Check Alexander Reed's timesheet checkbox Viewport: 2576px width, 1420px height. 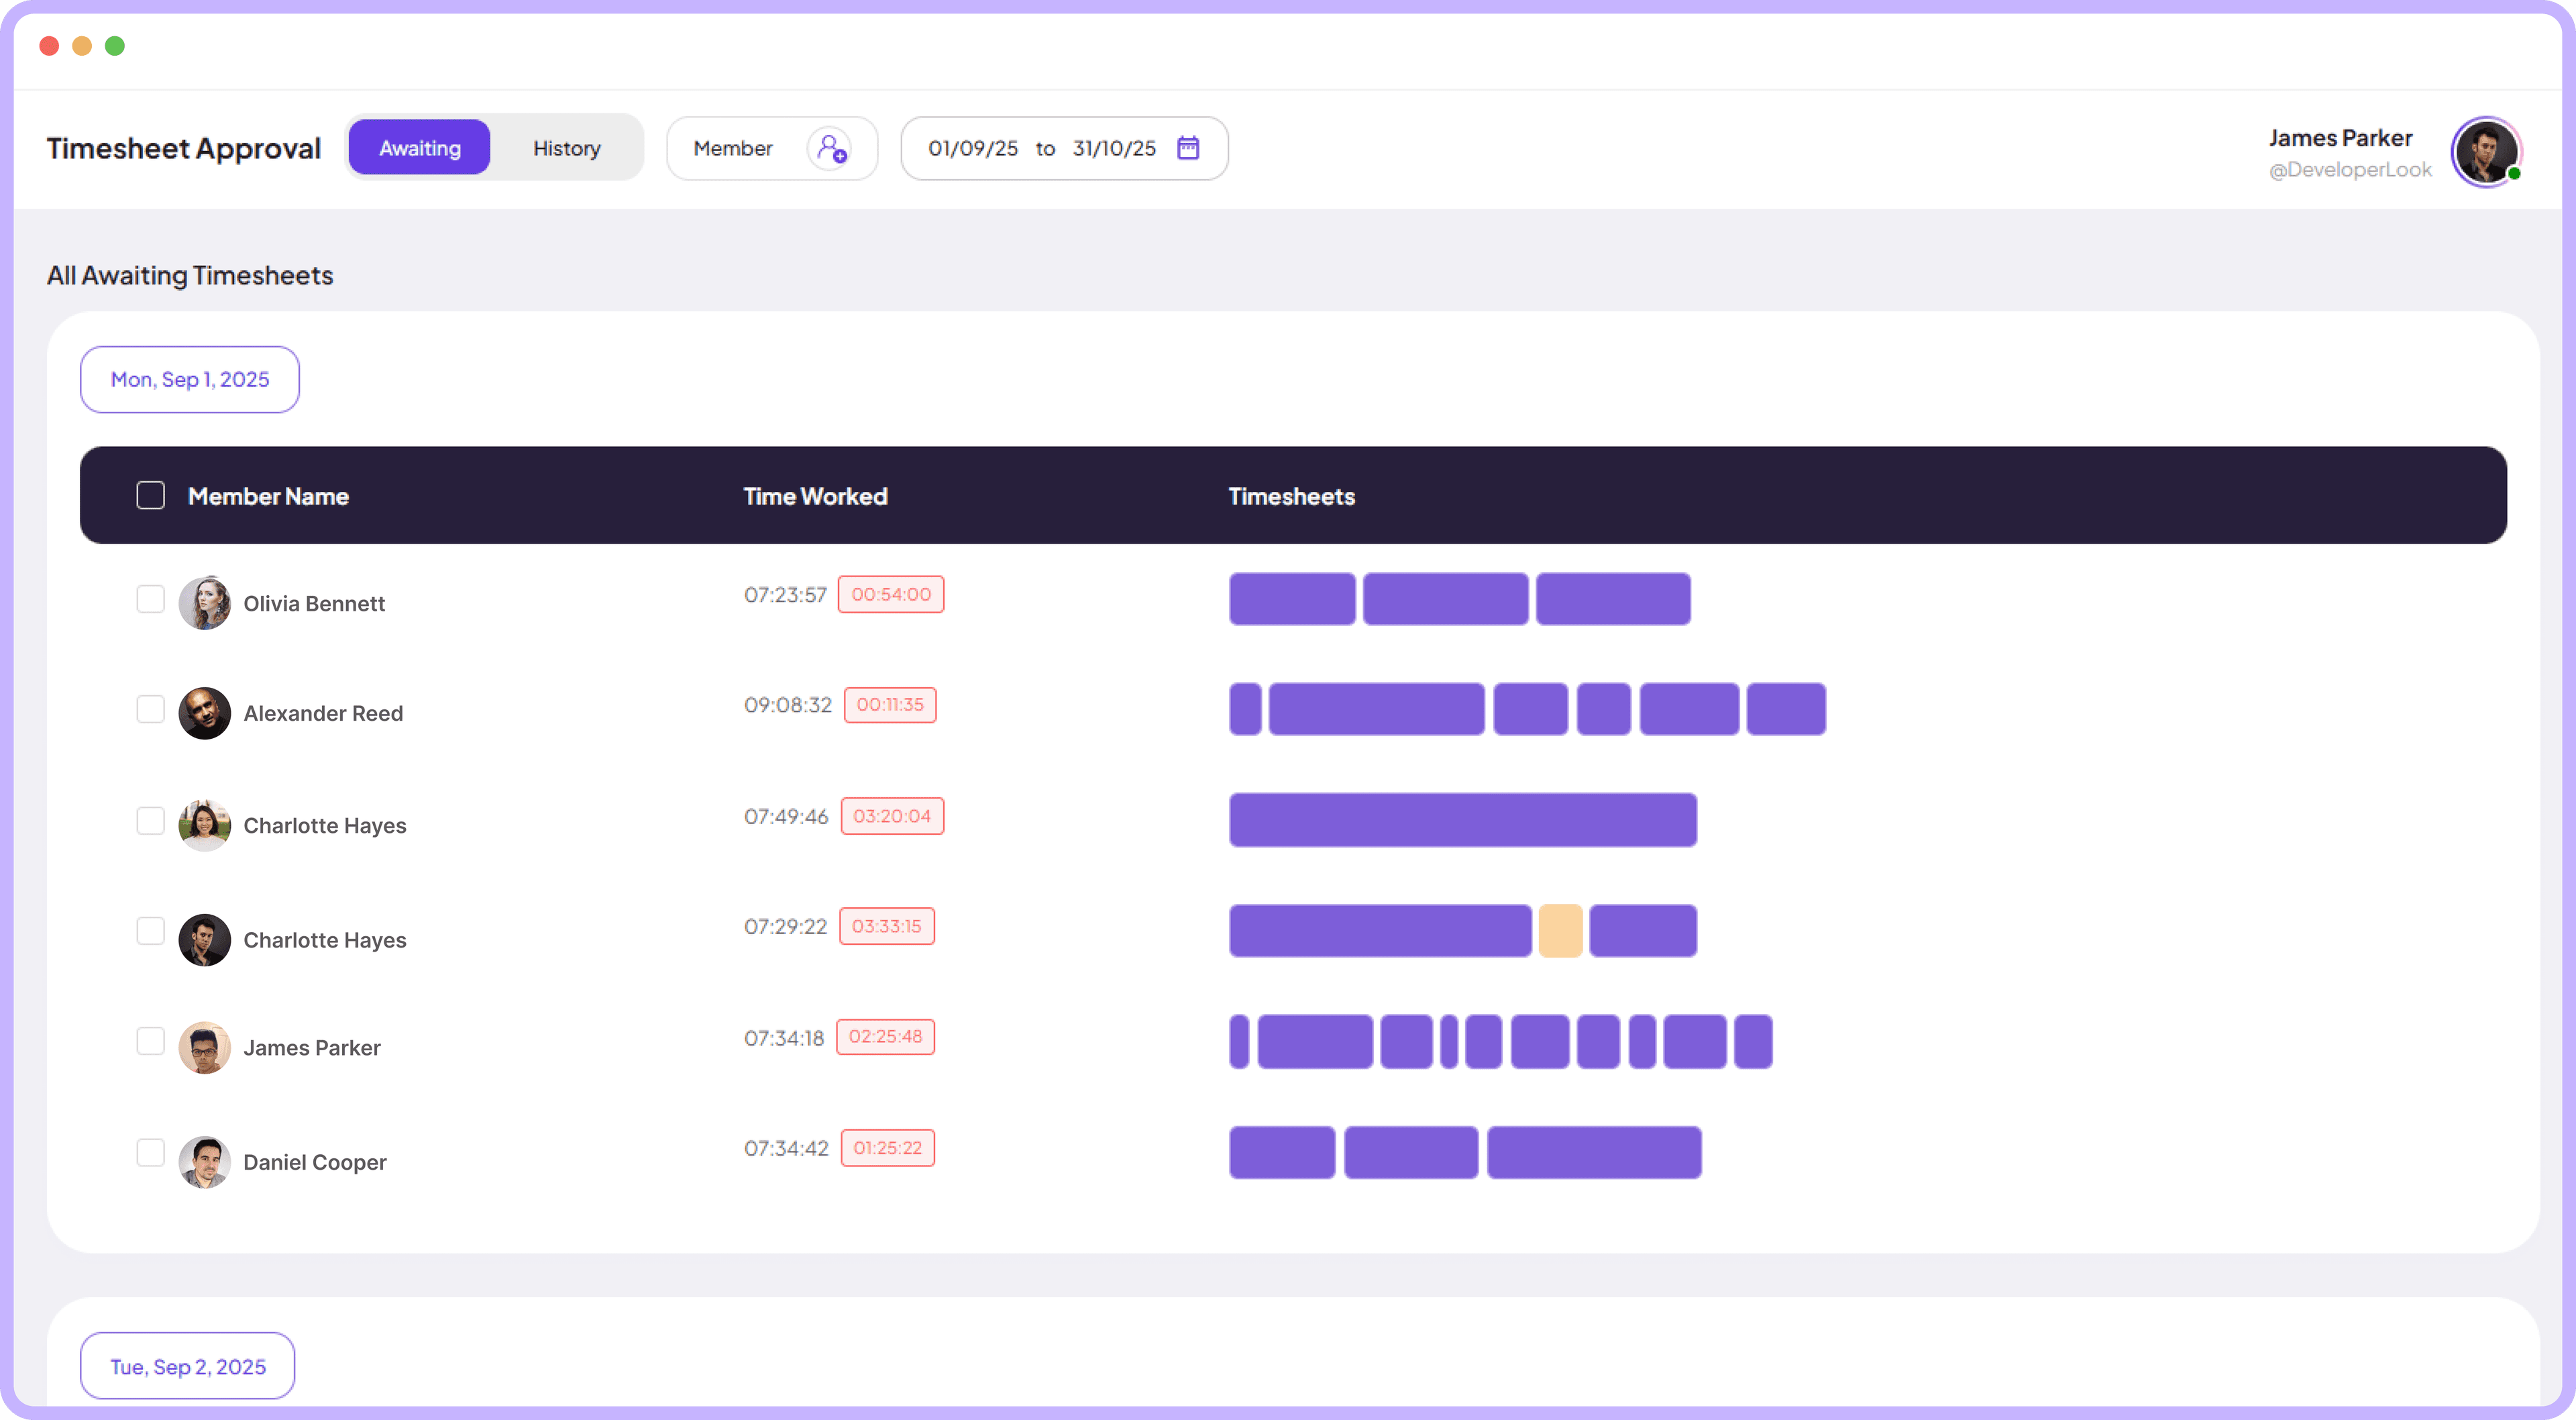[x=150, y=709]
